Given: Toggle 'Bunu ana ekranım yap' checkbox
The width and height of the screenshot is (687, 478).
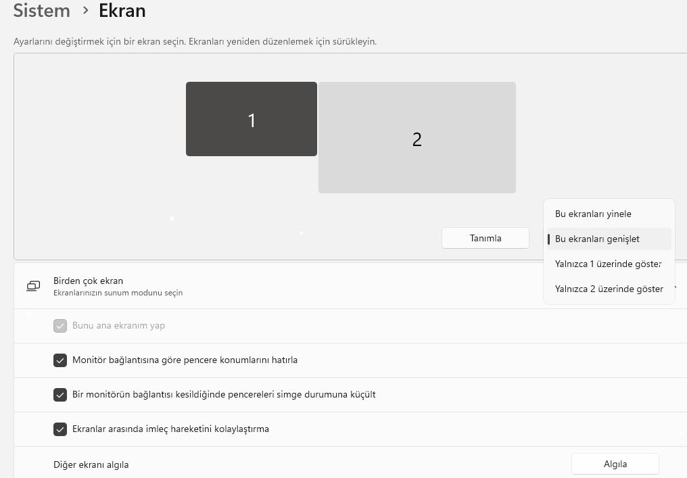Looking at the screenshot, I should pos(60,325).
